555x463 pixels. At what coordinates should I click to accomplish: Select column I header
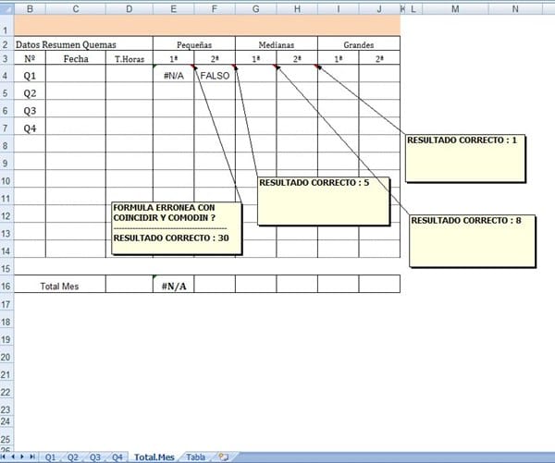pos(338,9)
